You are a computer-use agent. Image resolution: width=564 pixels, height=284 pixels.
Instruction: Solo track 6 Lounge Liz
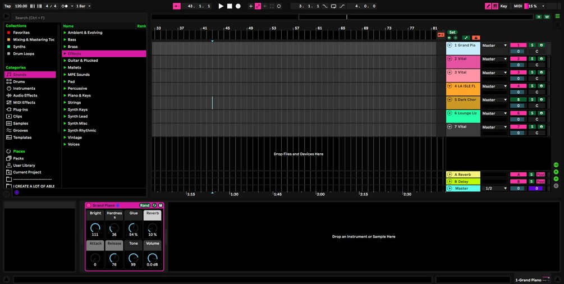point(532,113)
